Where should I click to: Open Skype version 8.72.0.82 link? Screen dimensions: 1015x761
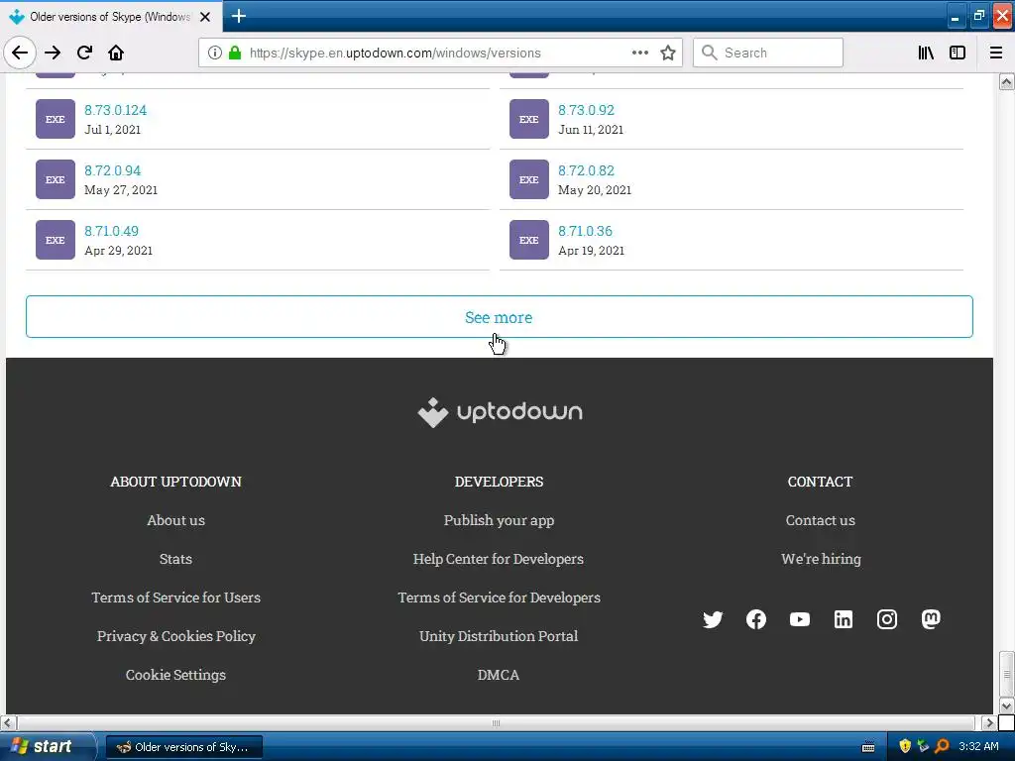[586, 170]
